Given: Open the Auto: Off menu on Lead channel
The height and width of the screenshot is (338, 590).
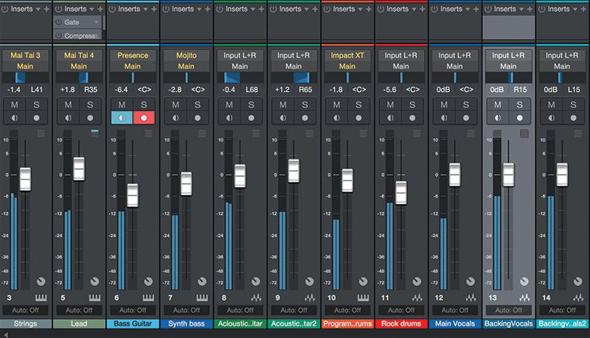Looking at the screenshot, I should coord(80,311).
